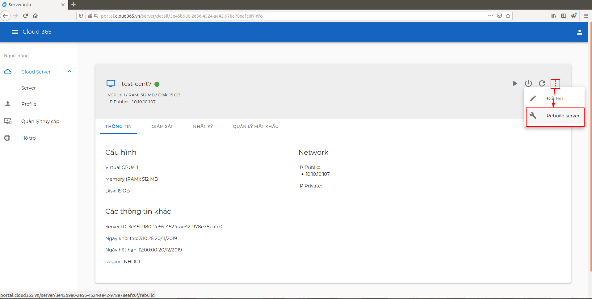Click the Cloud Server cloud icon
This screenshot has height=299, width=592.
click(x=8, y=72)
